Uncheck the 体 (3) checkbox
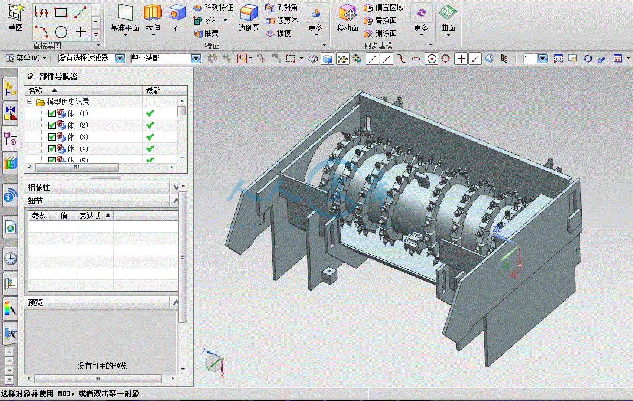 pos(52,137)
